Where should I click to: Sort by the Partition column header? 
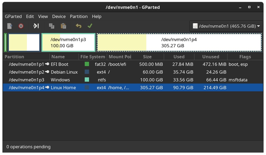(x=26, y=57)
